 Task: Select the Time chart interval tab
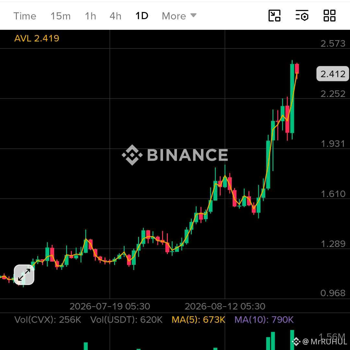point(25,16)
